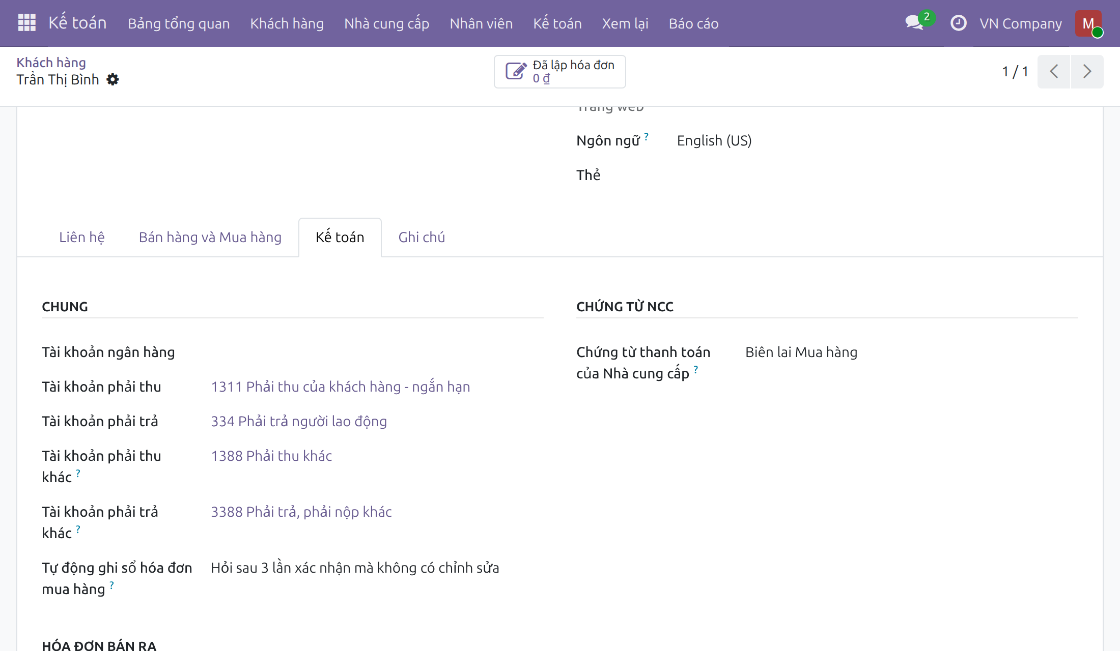This screenshot has height=651, width=1120.
Task: Go to the next record arrow
Action: tap(1087, 71)
